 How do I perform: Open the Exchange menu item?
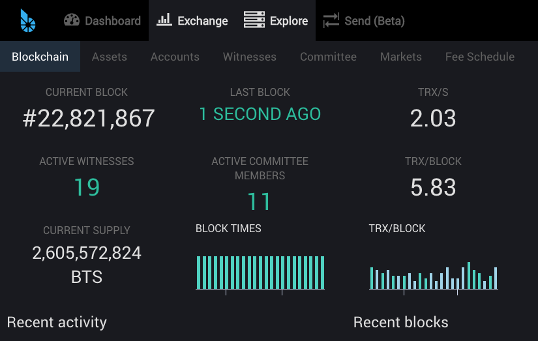pos(192,21)
